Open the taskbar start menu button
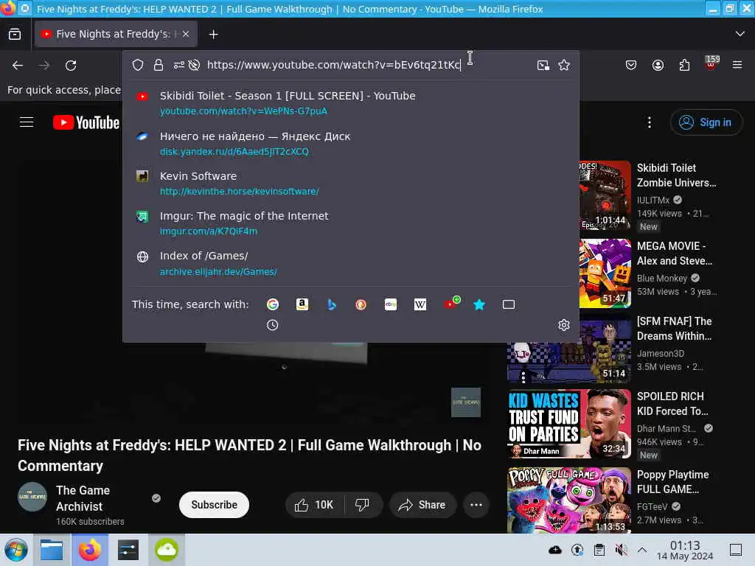 16,550
